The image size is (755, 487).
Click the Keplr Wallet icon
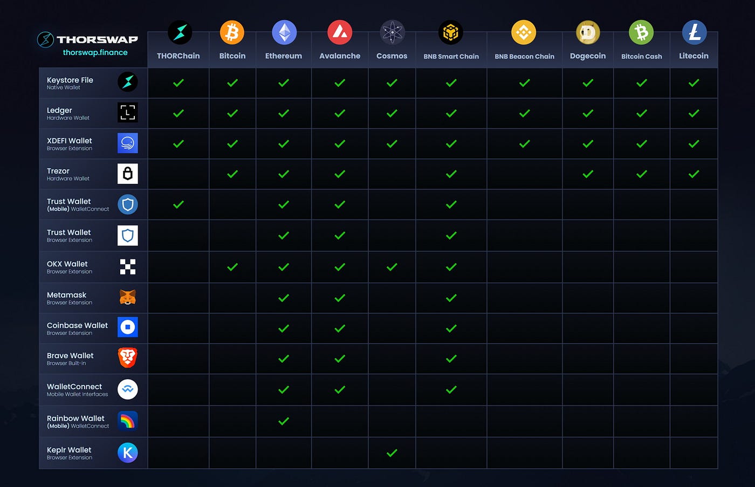tap(128, 452)
